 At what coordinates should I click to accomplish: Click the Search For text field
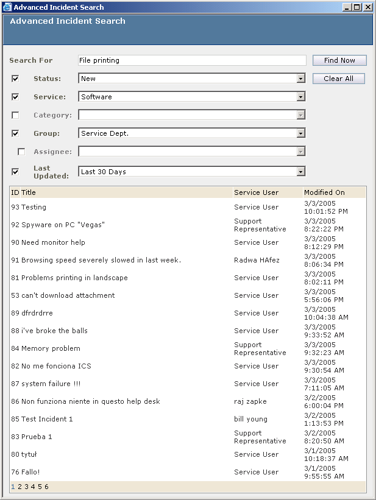point(192,60)
